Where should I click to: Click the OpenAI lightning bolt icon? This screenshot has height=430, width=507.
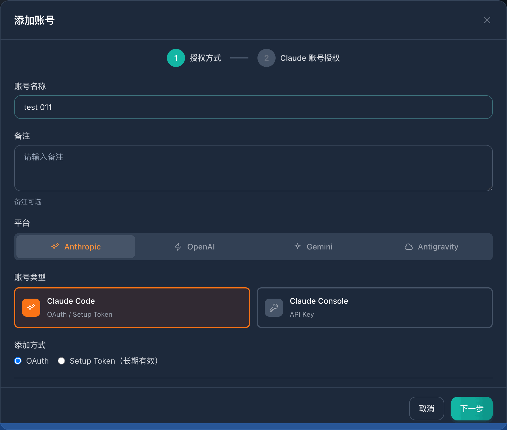click(x=178, y=247)
